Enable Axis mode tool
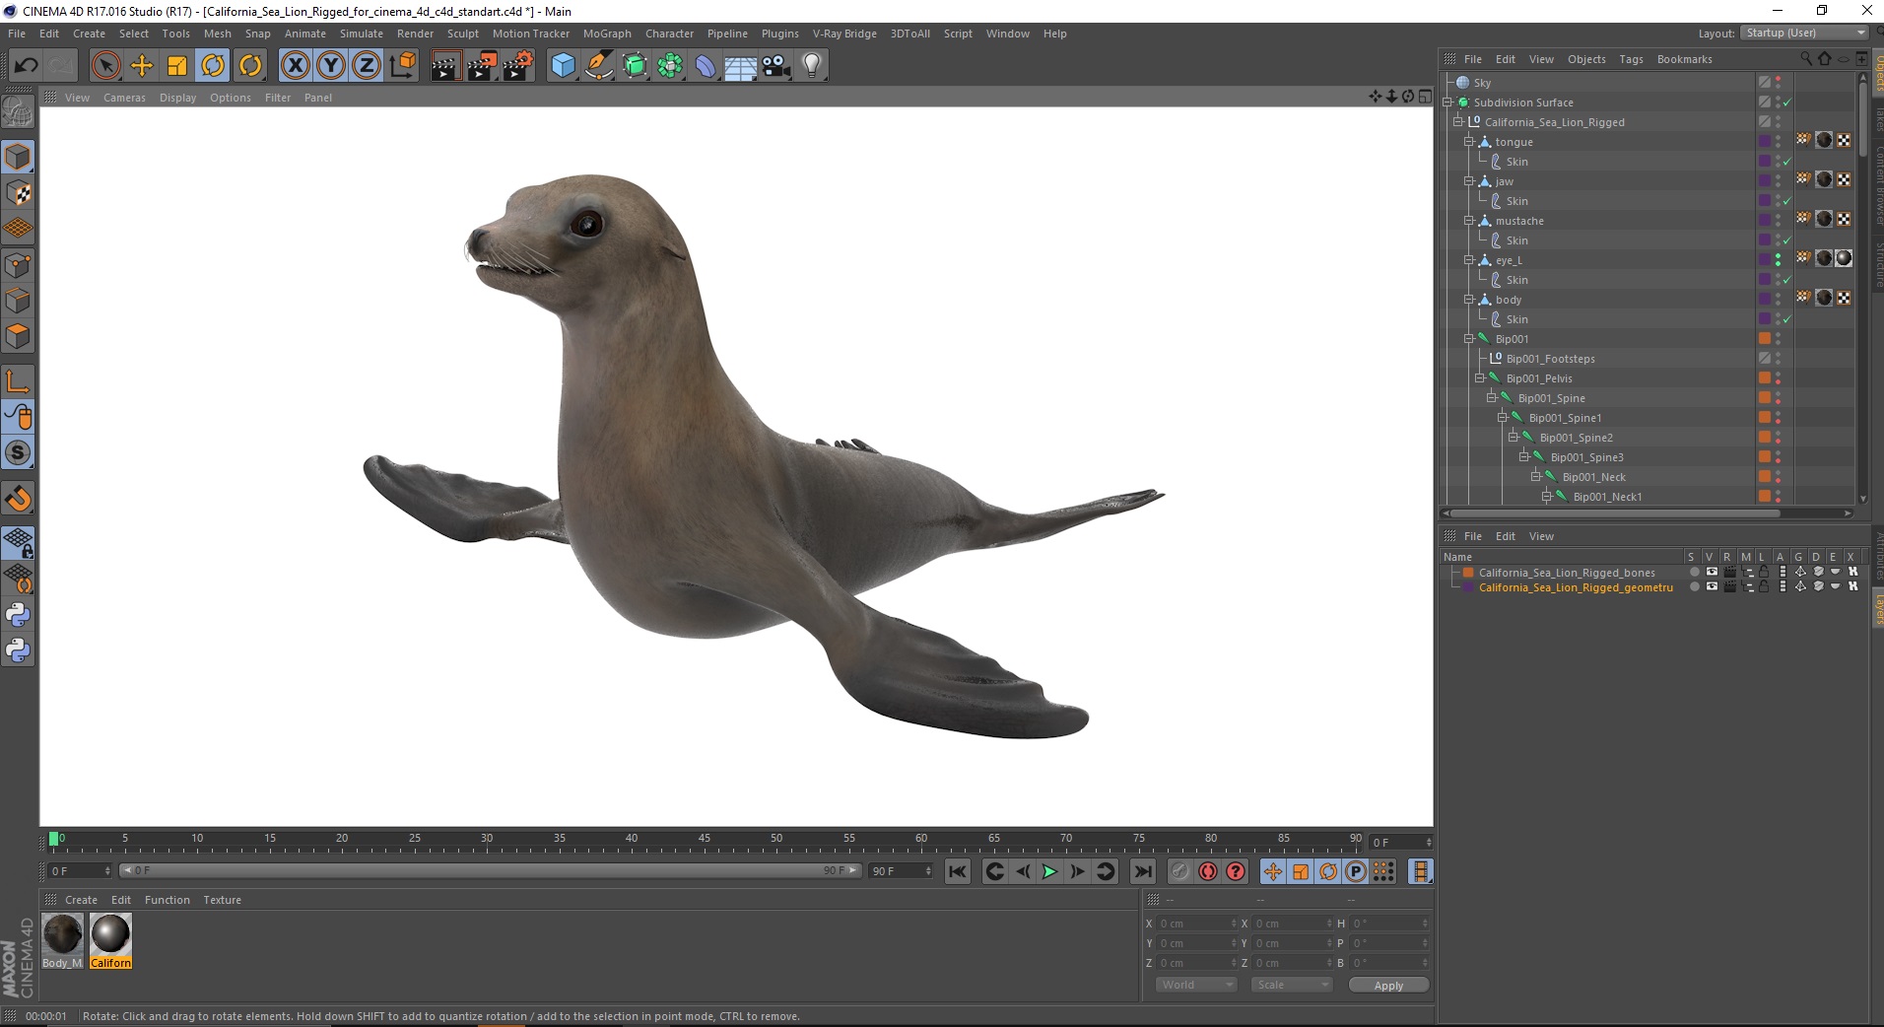1884x1027 pixels. coord(19,381)
